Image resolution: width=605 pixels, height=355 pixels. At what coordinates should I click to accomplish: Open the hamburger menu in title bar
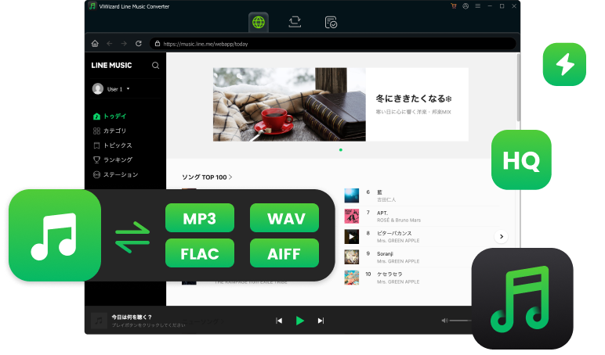tap(478, 6)
